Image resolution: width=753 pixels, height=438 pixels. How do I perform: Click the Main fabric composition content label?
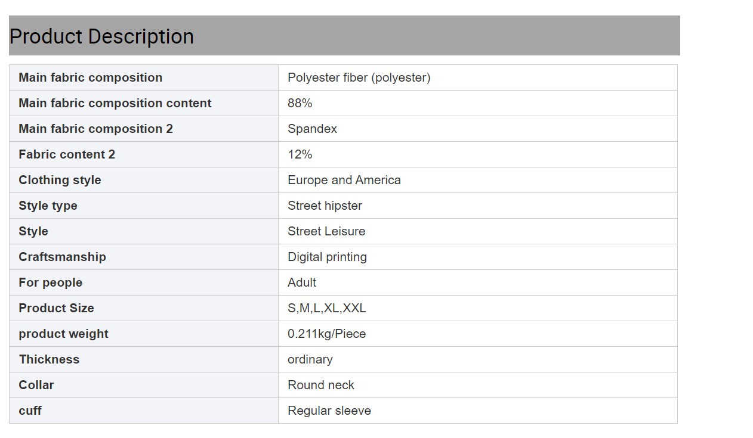point(115,103)
